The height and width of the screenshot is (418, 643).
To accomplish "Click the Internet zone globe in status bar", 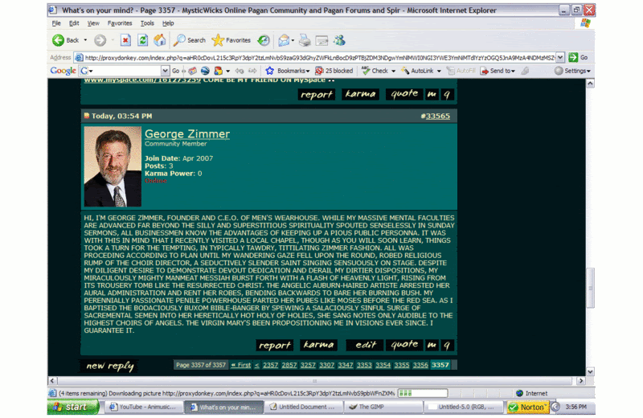I will pyautogui.click(x=519, y=393).
